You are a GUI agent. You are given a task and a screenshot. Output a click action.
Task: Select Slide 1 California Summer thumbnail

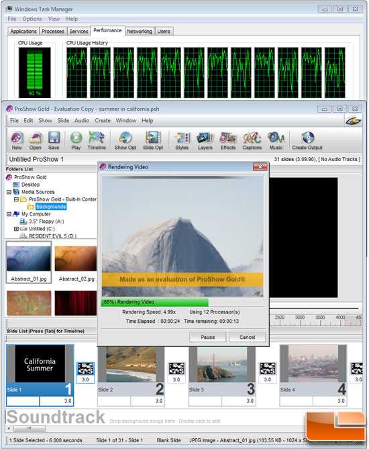tap(40, 364)
